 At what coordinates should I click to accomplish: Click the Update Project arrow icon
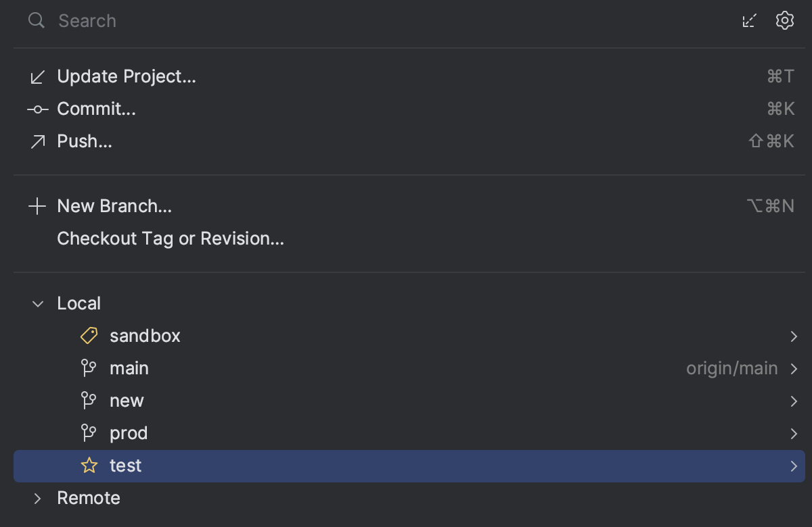point(37,77)
